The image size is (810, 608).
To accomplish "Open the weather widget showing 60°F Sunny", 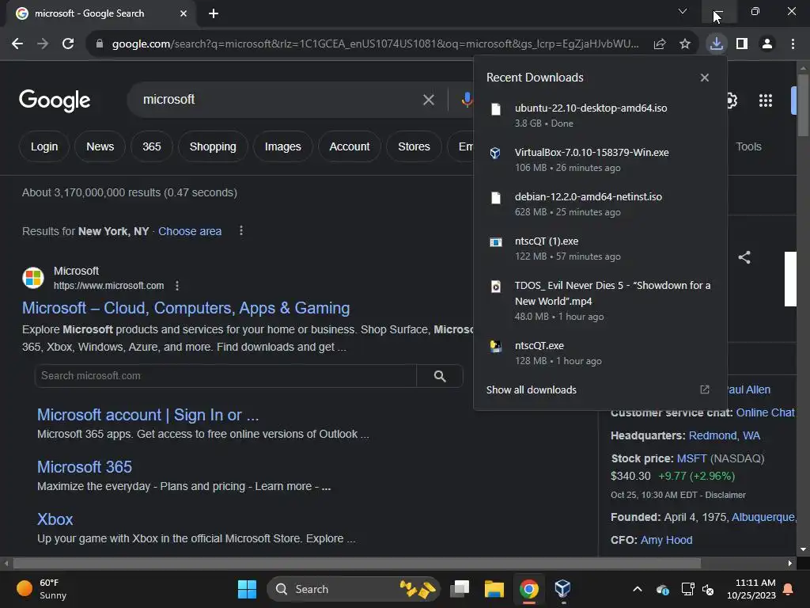I will [x=43, y=589].
